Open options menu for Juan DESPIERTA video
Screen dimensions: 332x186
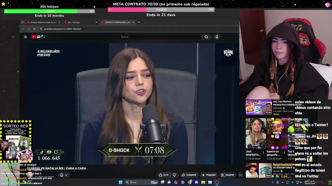pyautogui.click(x=263, y=153)
